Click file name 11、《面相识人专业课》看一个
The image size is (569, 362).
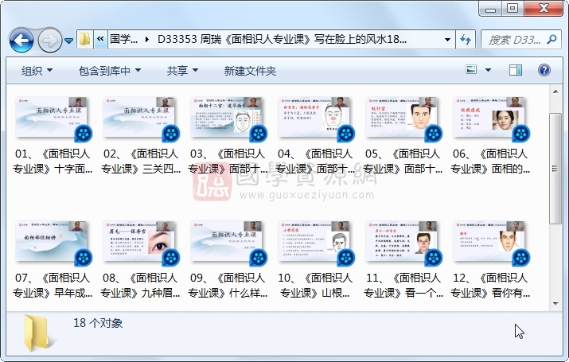[403, 286]
